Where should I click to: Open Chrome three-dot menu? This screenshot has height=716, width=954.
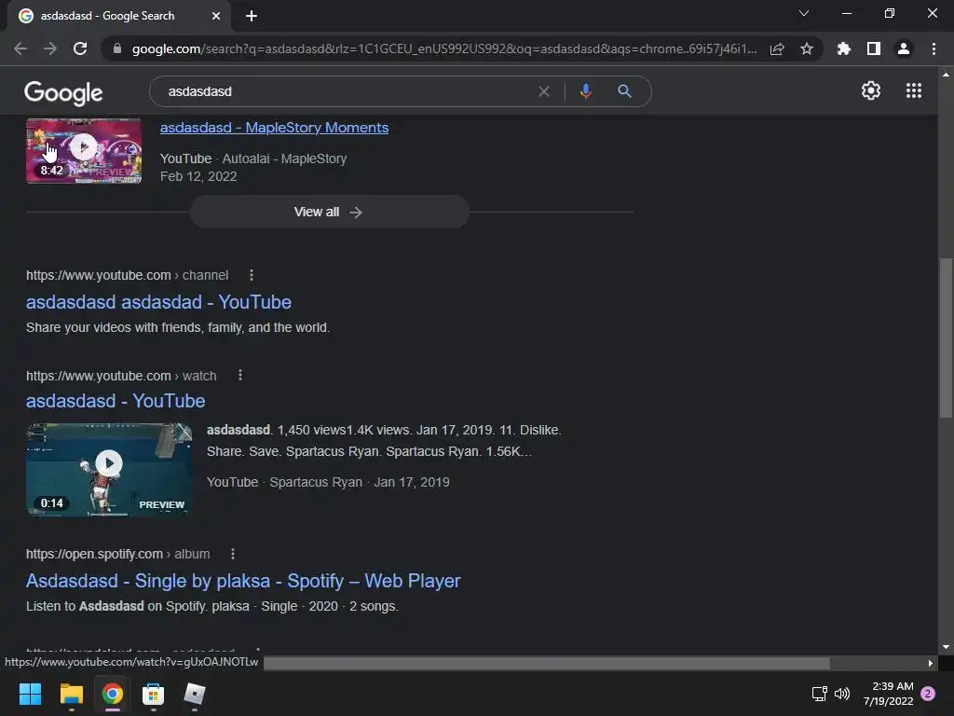coord(934,48)
